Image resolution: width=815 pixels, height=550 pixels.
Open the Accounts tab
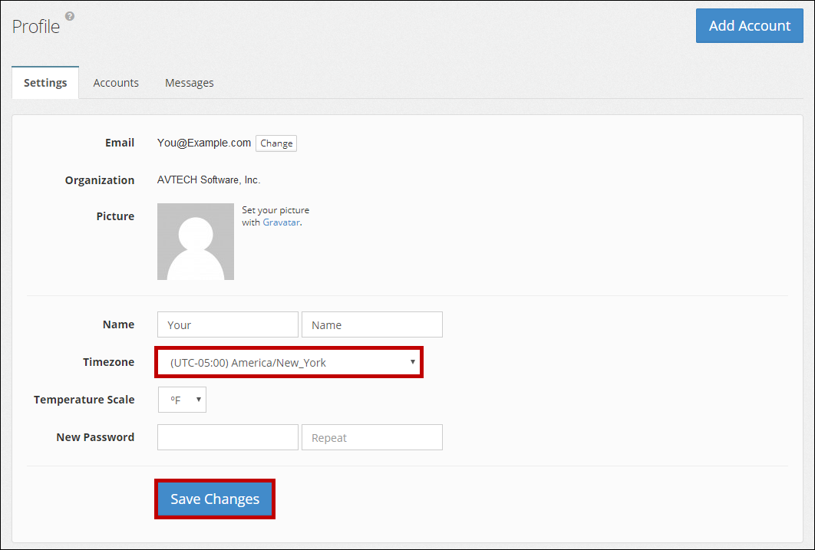116,83
